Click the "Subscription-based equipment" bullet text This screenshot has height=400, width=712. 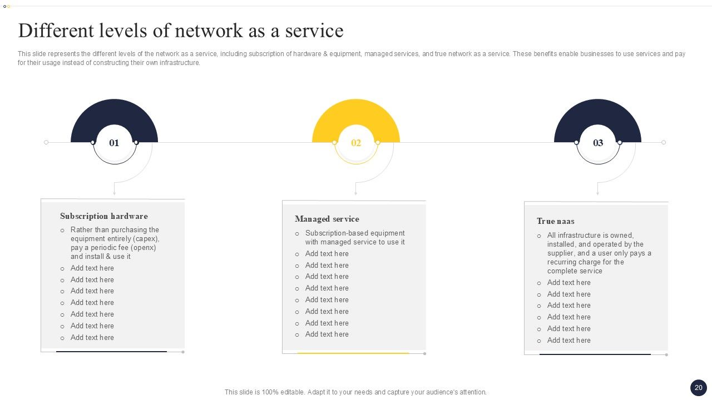355,238
